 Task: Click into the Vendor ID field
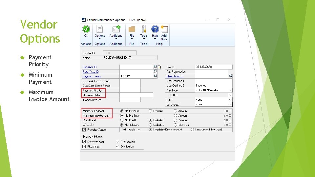coord(119,53)
